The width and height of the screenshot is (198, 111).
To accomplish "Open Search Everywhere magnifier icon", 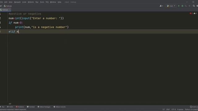I will [x=194, y=6].
